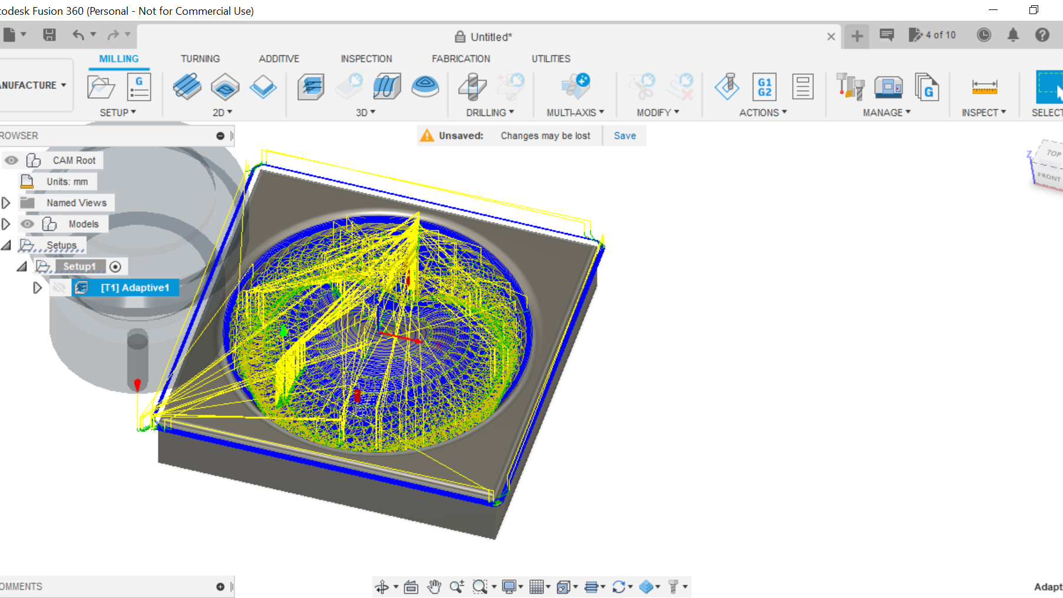1063x598 pixels.
Task: Toggle Models visibility eye
Action: point(27,224)
